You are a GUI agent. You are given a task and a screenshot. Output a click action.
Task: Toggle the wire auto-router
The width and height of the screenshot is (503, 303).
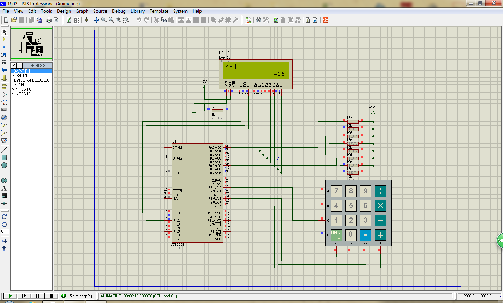[248, 20]
